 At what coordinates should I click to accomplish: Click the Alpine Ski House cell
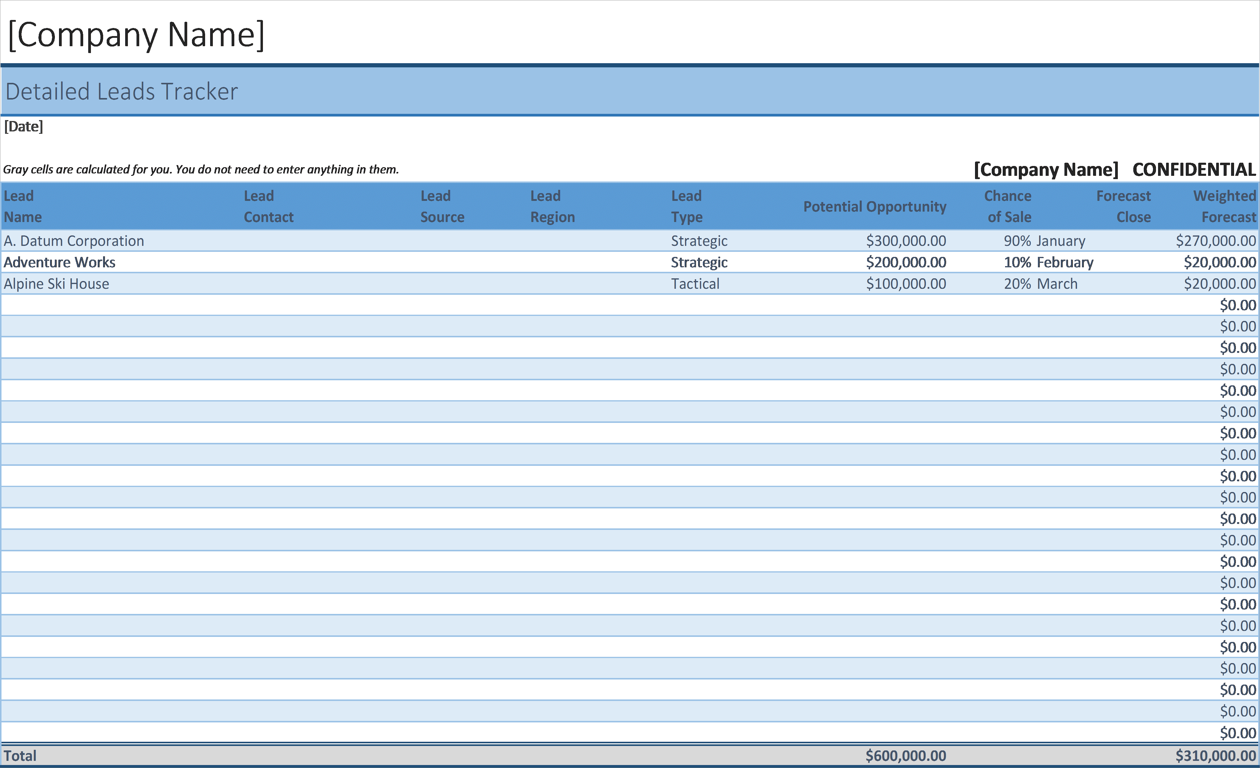point(56,284)
